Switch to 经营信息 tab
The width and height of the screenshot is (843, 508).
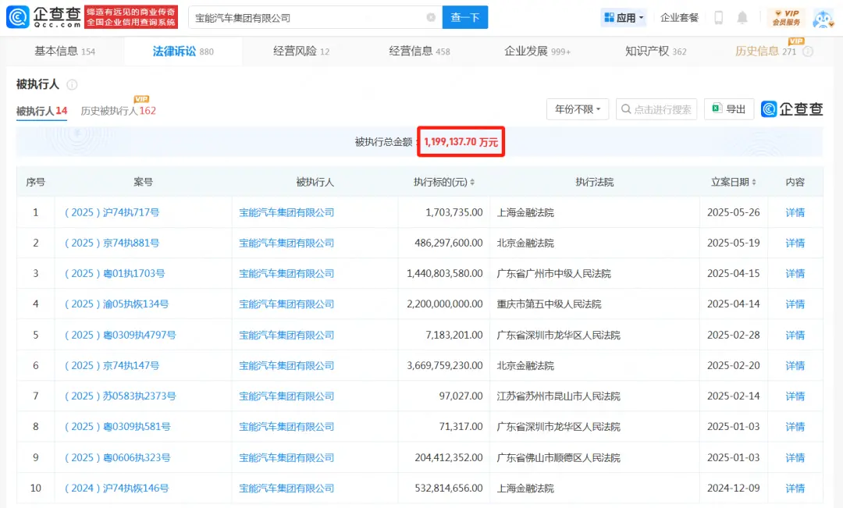pos(419,51)
